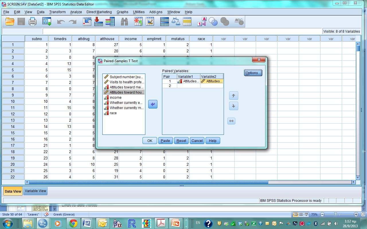Click Weight Cases scales icon
The image size is (367, 229).
pyautogui.click(x=176, y=21)
